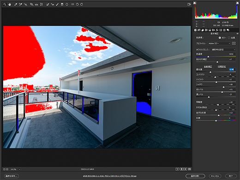Select the Crop tool
This screenshot has width=240, height=180.
[x=31, y=5]
